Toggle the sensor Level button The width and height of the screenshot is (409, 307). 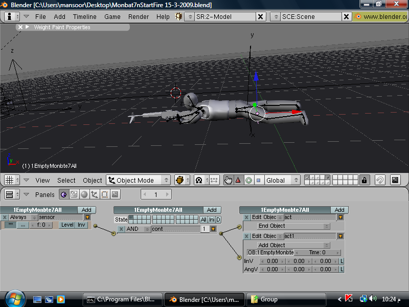[x=67, y=225]
